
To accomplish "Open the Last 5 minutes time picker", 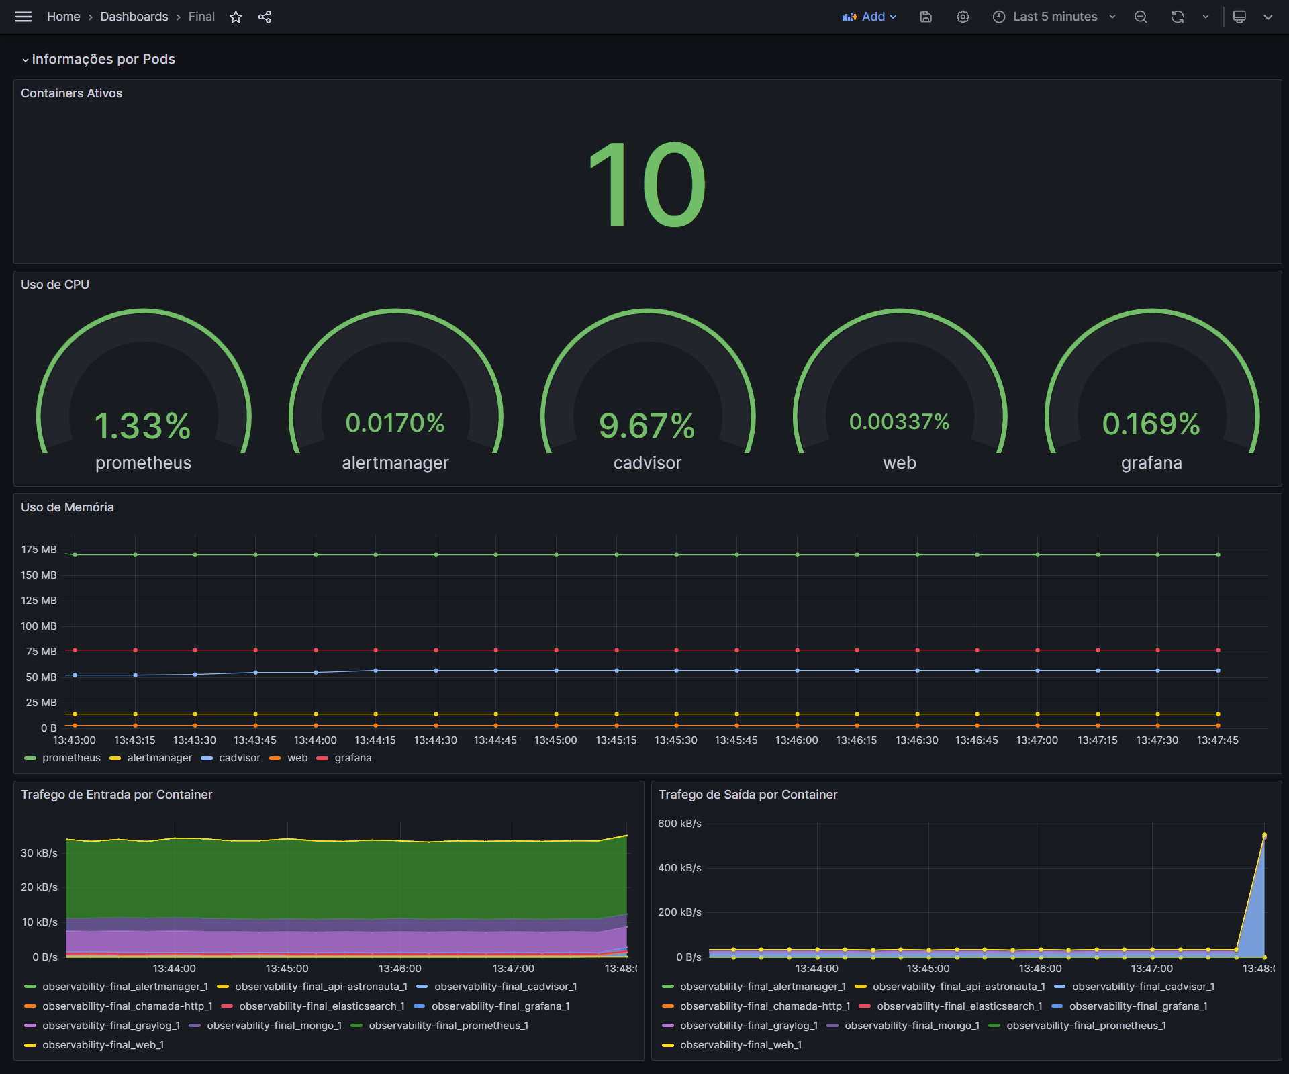I will click(1054, 17).
